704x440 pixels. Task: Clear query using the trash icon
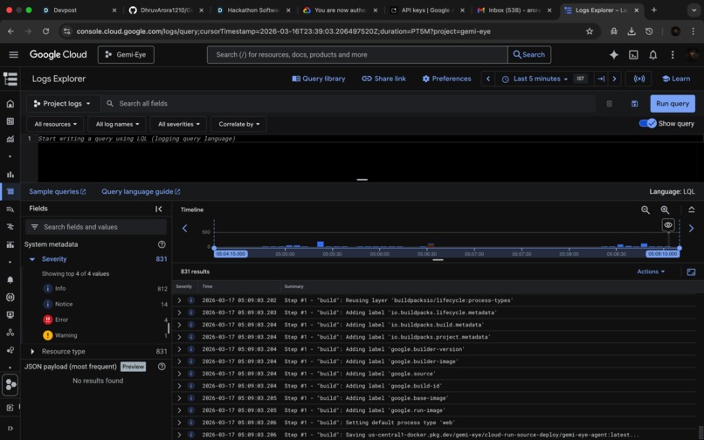610,104
